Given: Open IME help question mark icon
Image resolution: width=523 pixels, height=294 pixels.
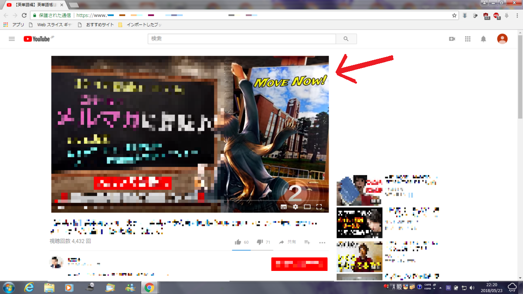Looking at the screenshot, I should 420,287.
